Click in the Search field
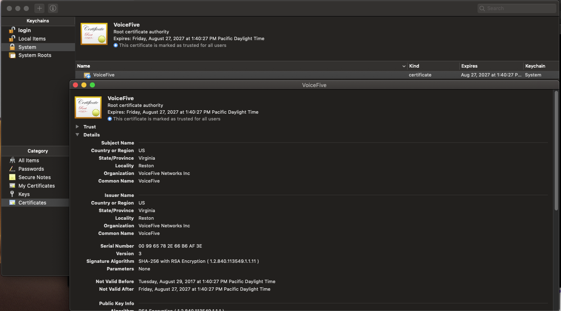Viewport: 561px width, 311px height. pos(519,8)
